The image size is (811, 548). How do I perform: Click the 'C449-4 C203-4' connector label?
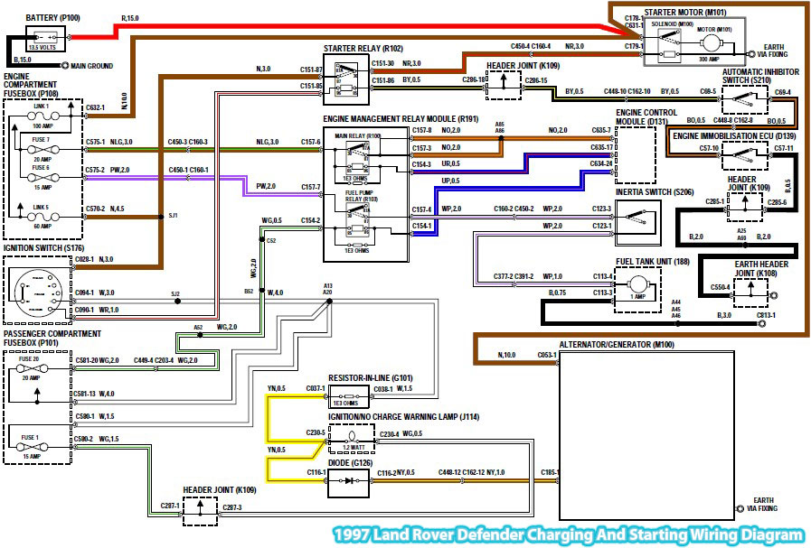point(153,360)
